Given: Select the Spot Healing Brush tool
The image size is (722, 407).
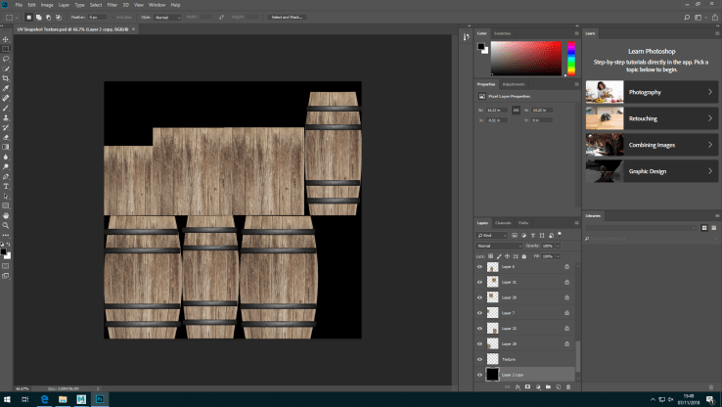Looking at the screenshot, I should point(6,98).
